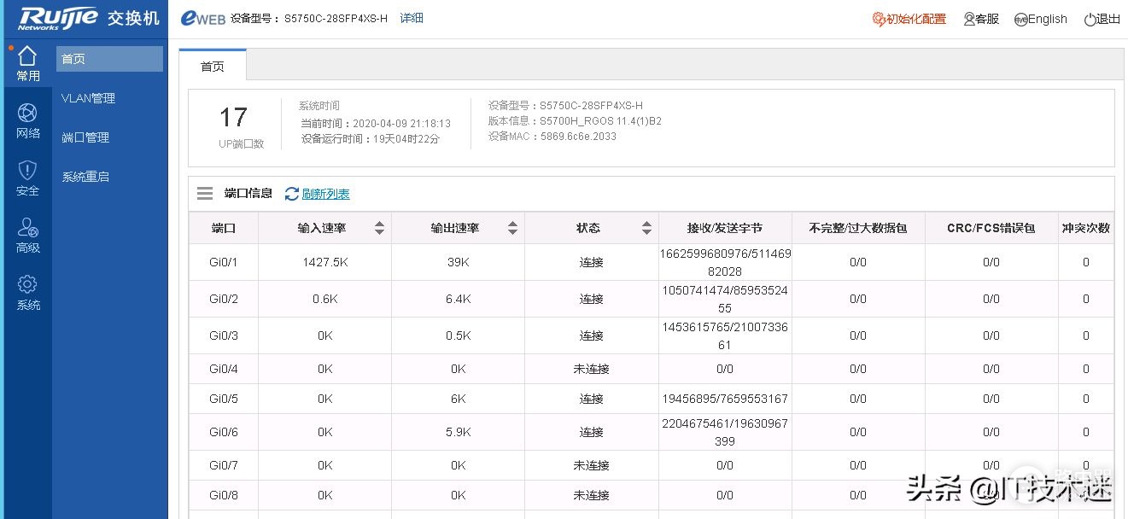Open the 高级 advanced section icon
This screenshot has height=519, width=1128.
tap(27, 227)
